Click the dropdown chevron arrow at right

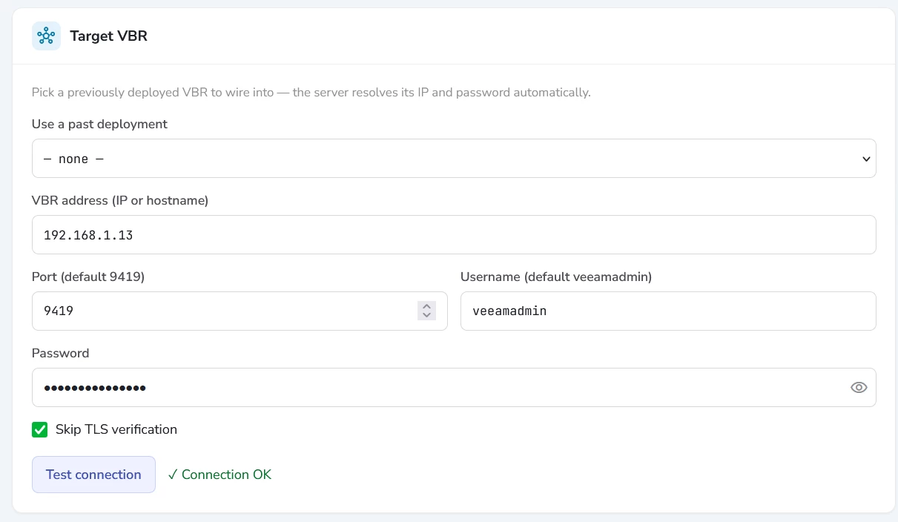click(865, 159)
